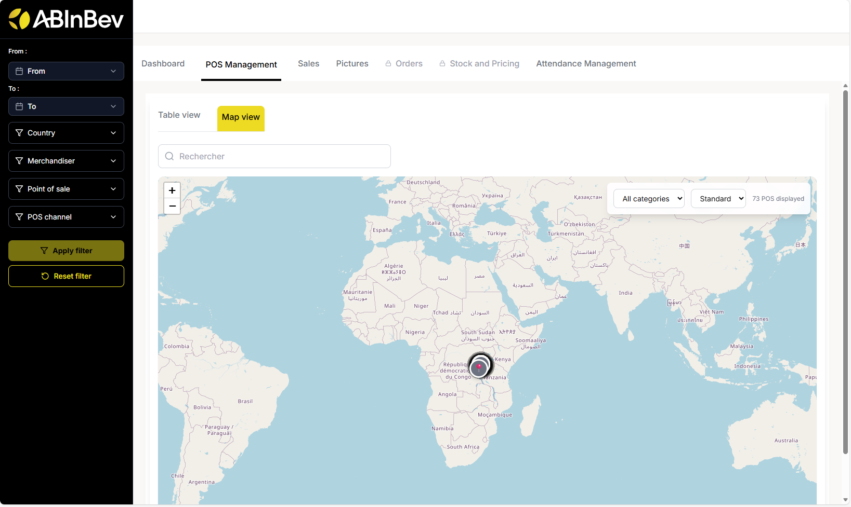The width and height of the screenshot is (851, 507).
Task: Open the Attendance Management tab
Action: 586,64
